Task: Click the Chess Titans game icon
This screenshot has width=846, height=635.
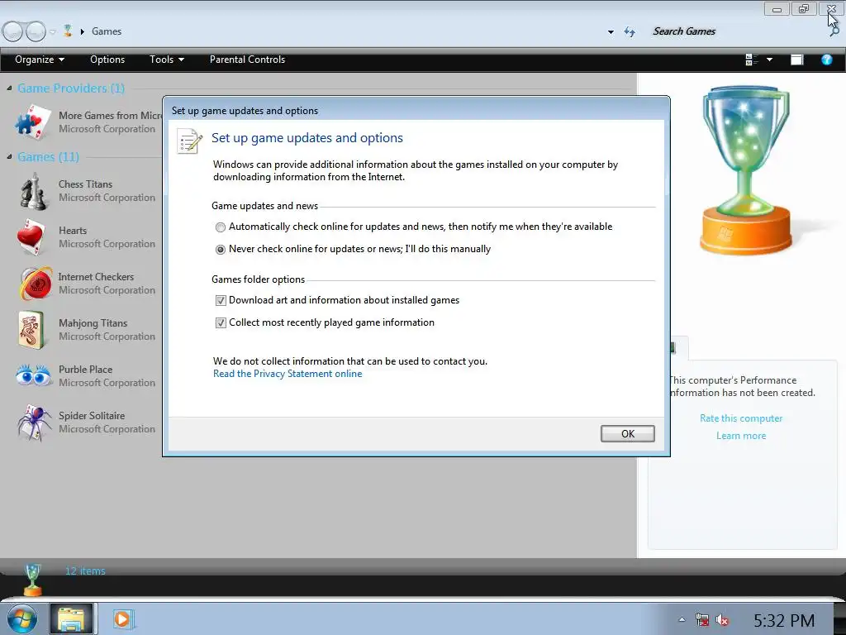Action: [33, 191]
